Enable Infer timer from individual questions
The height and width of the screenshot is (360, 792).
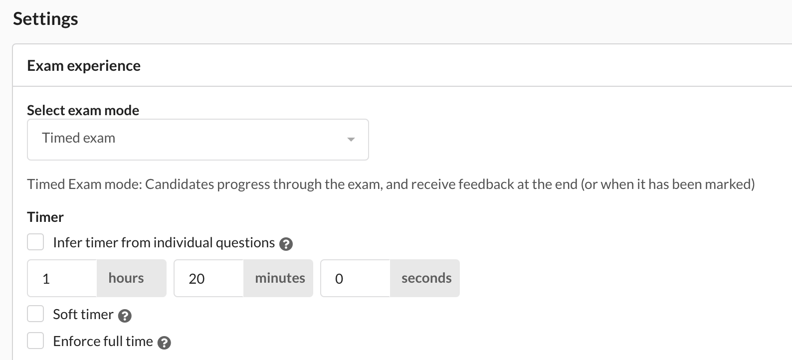point(35,242)
